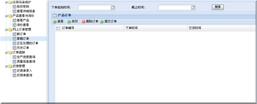Open 历史订单 in the sidebar

[23, 48]
